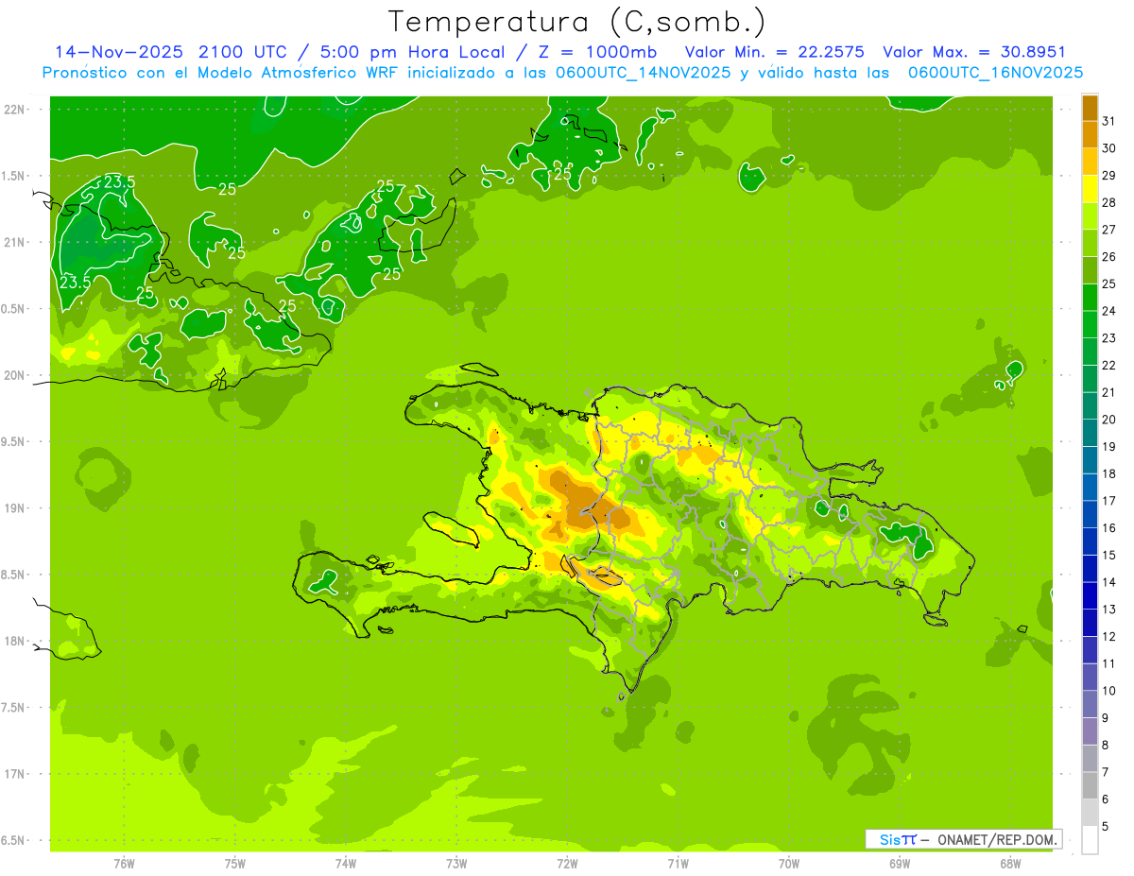
Task: Pick the gold swatch between legend 29 and 30
Action: [1090, 163]
